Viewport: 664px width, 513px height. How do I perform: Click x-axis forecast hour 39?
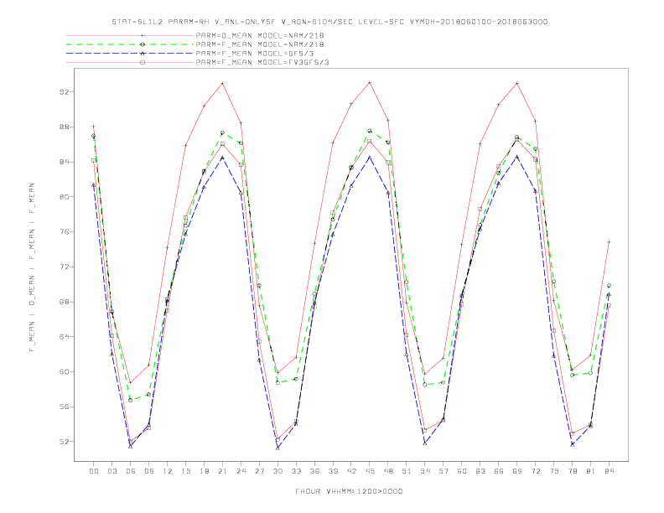(333, 471)
